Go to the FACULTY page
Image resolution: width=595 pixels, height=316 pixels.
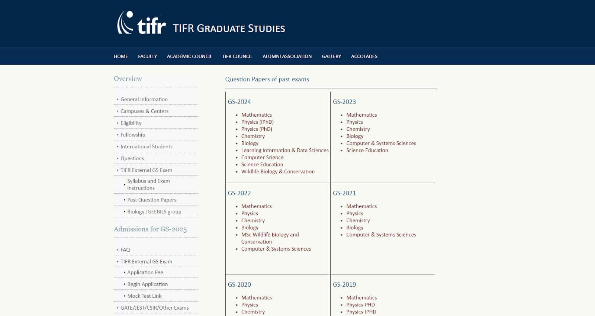pyautogui.click(x=147, y=57)
